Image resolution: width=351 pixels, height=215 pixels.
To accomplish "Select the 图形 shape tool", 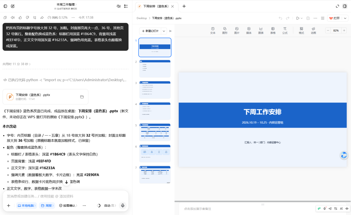I will (x=225, y=30).
